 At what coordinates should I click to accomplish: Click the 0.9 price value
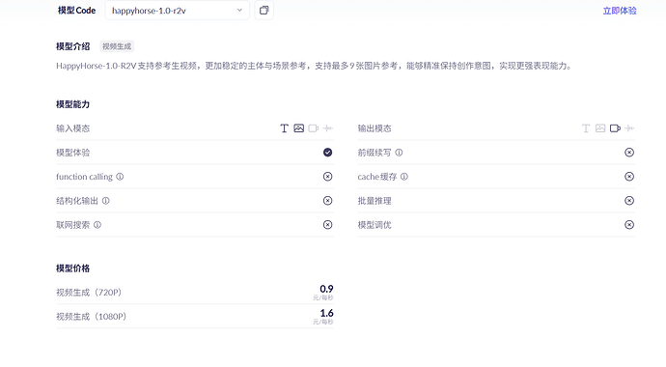coord(326,289)
